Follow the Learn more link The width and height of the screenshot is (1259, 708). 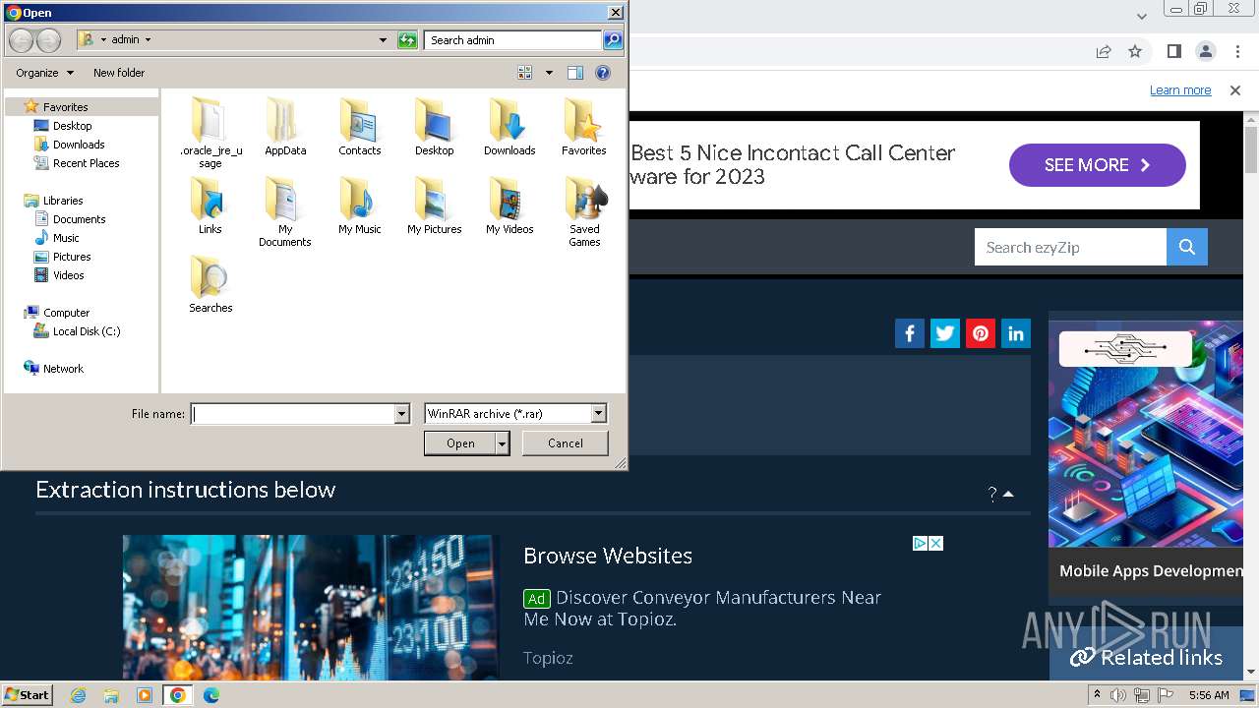[x=1180, y=89]
